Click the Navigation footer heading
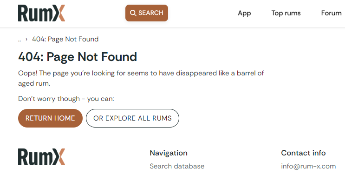This screenshot has height=175, width=345. click(x=169, y=153)
